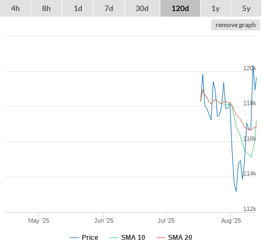This screenshot has width=262, height=252.
Task: Click the green SMA 10 line marker
Action: (114, 238)
